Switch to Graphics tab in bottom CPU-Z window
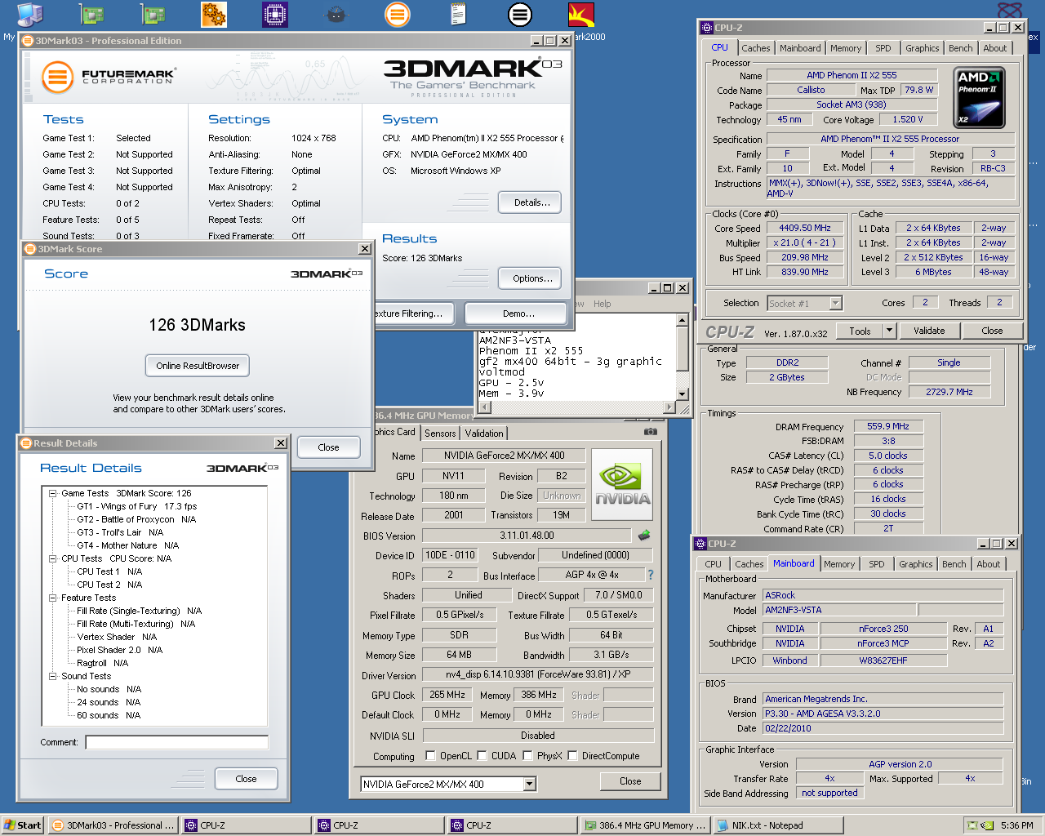This screenshot has height=836, width=1045. click(915, 564)
